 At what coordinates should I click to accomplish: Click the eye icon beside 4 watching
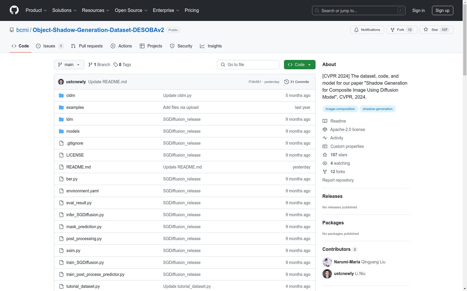pyautogui.click(x=325, y=163)
